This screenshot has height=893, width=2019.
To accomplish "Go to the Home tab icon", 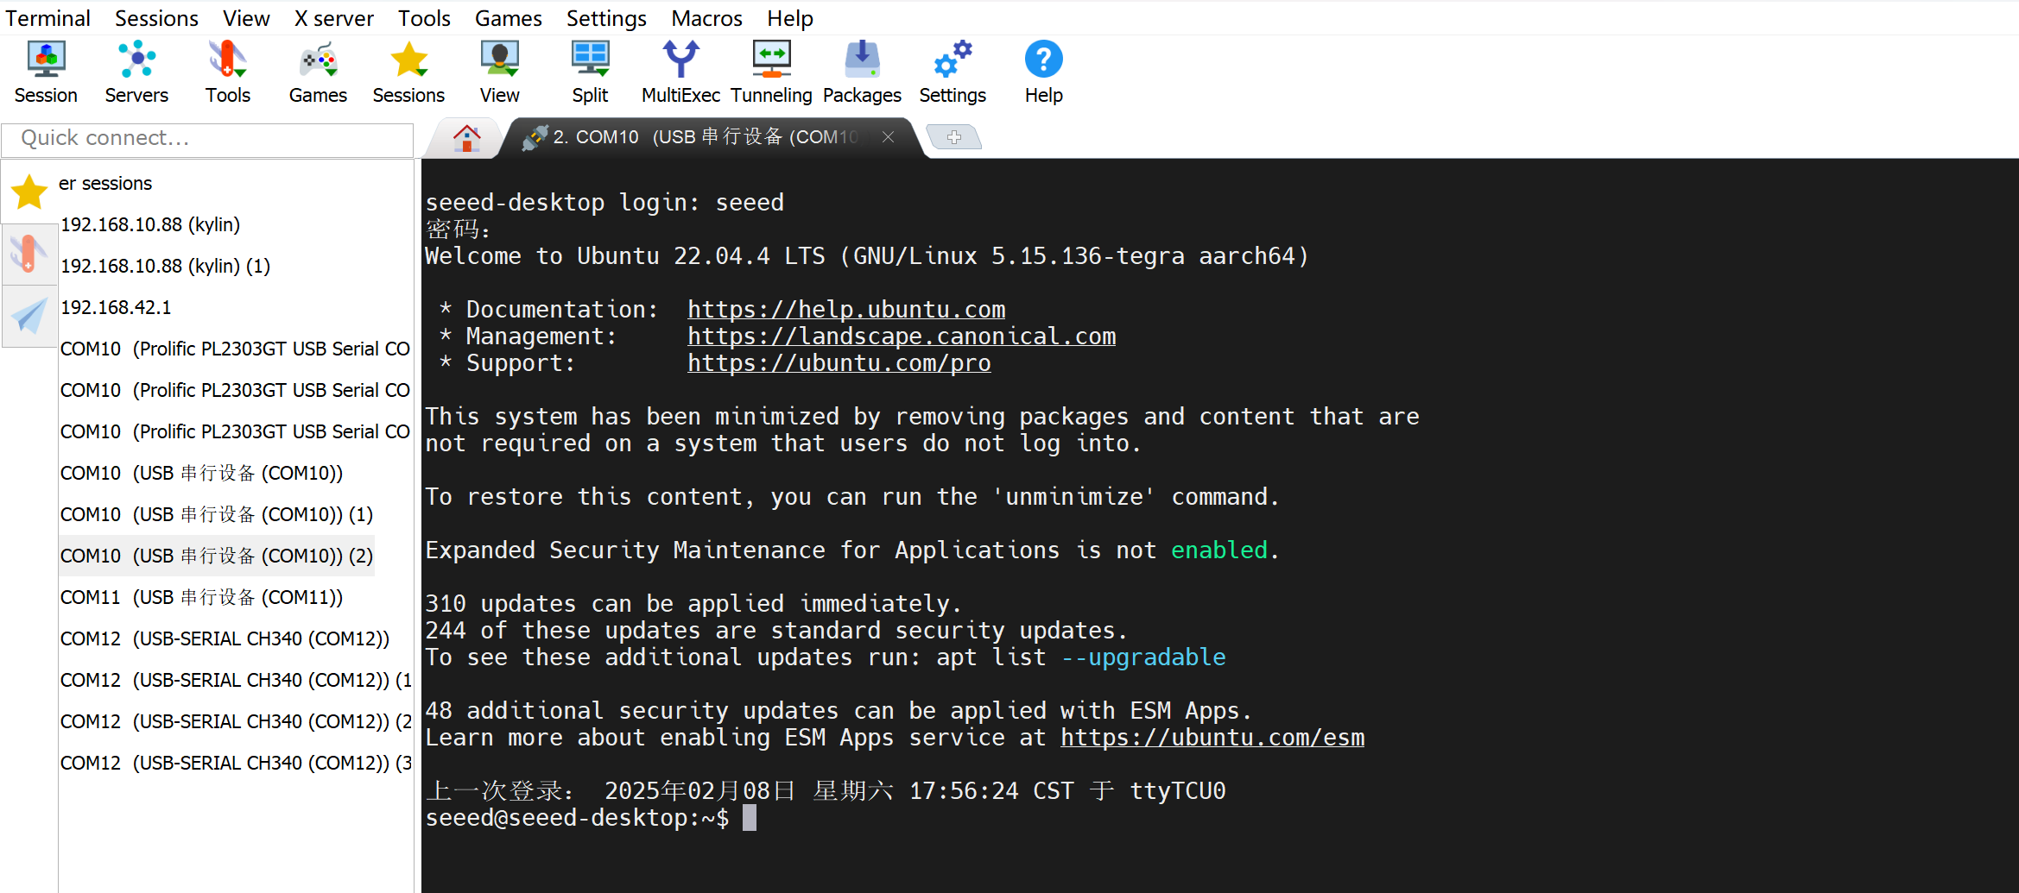I will 466,138.
